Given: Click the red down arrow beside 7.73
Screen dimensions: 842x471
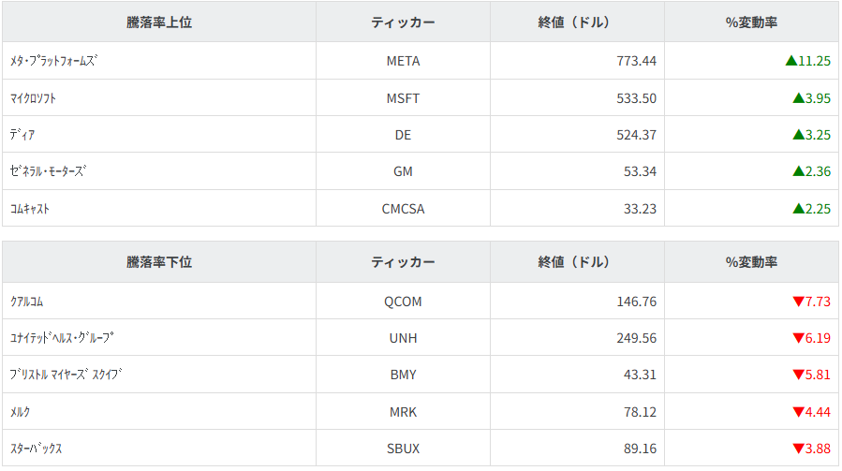Looking at the screenshot, I should point(798,302).
